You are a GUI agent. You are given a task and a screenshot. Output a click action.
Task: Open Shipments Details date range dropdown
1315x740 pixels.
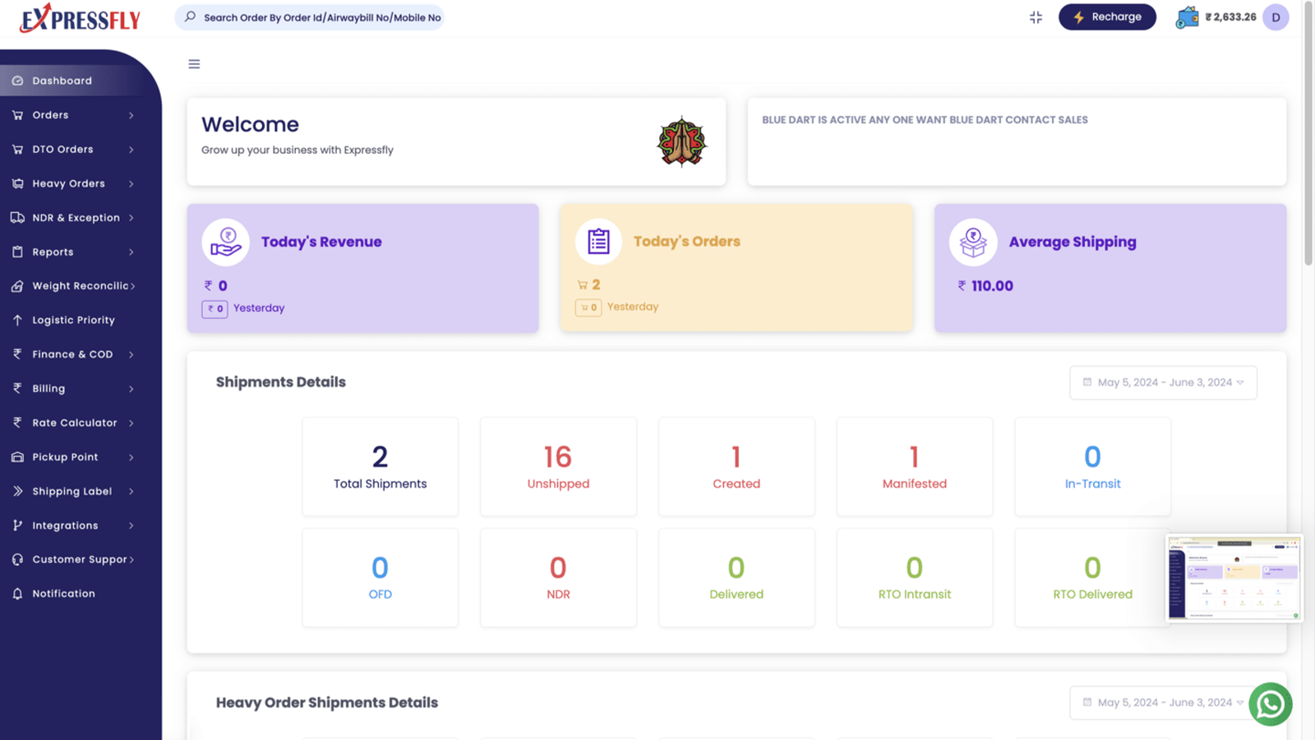(1162, 382)
